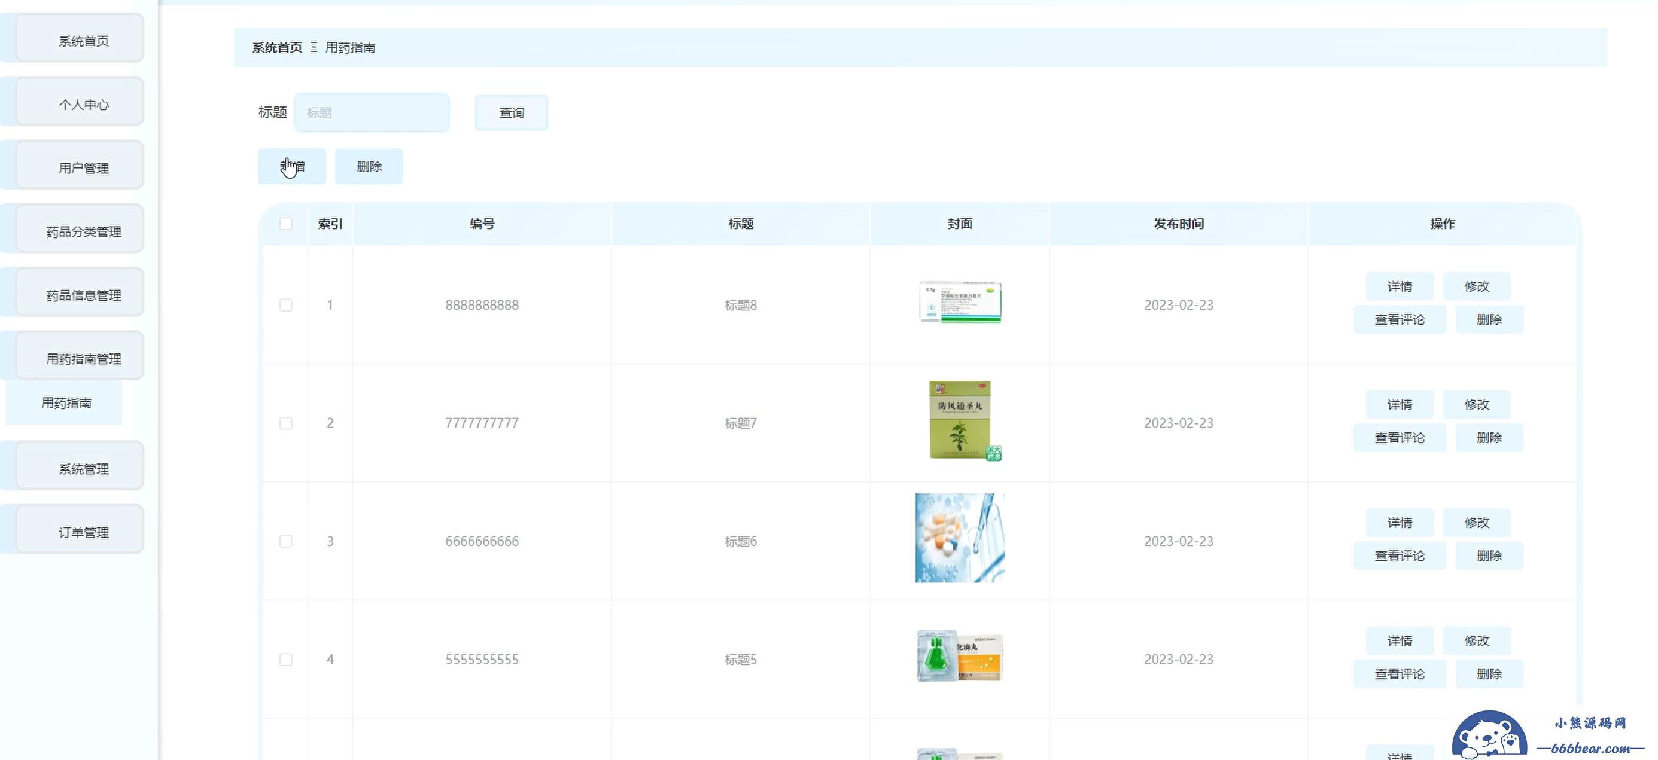Viewport: 1658px width, 760px height.
Task: Check the checkbox for row 8888888888
Action: [286, 306]
